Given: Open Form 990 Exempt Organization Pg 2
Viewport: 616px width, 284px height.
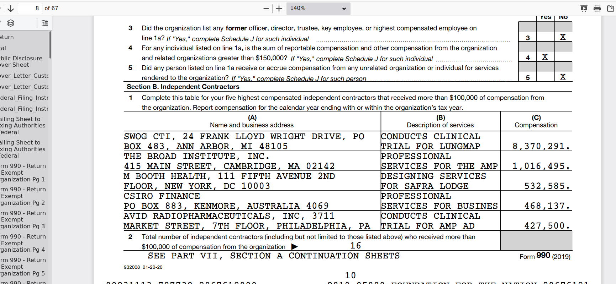Looking at the screenshot, I should 23,196.
